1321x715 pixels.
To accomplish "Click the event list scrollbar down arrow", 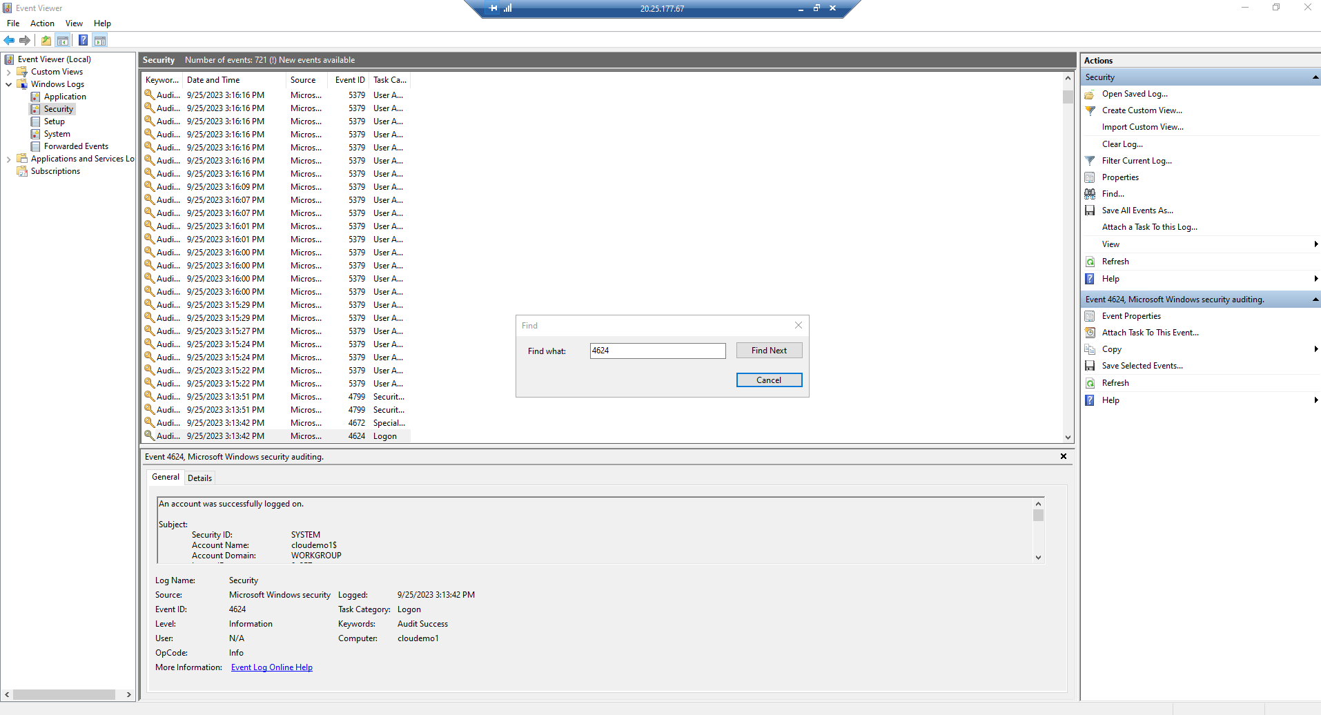I will click(x=1068, y=437).
